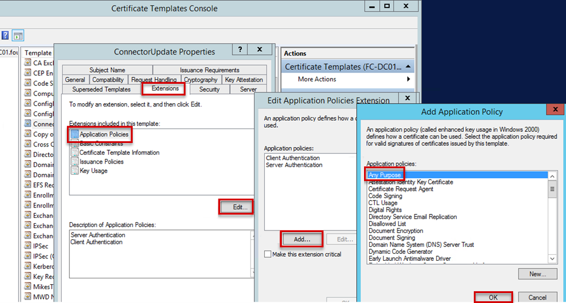This screenshot has height=303, width=566.
Task: Expand the More Actions submenu arrow
Action: (x=408, y=79)
